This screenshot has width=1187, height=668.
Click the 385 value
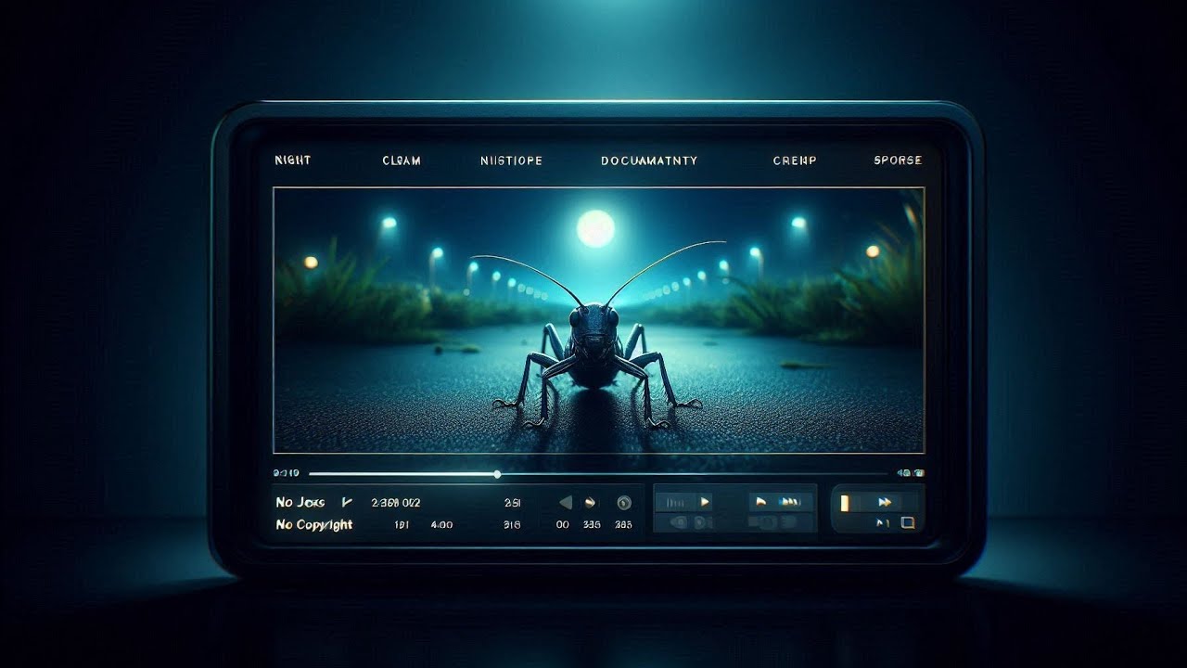coord(623,524)
